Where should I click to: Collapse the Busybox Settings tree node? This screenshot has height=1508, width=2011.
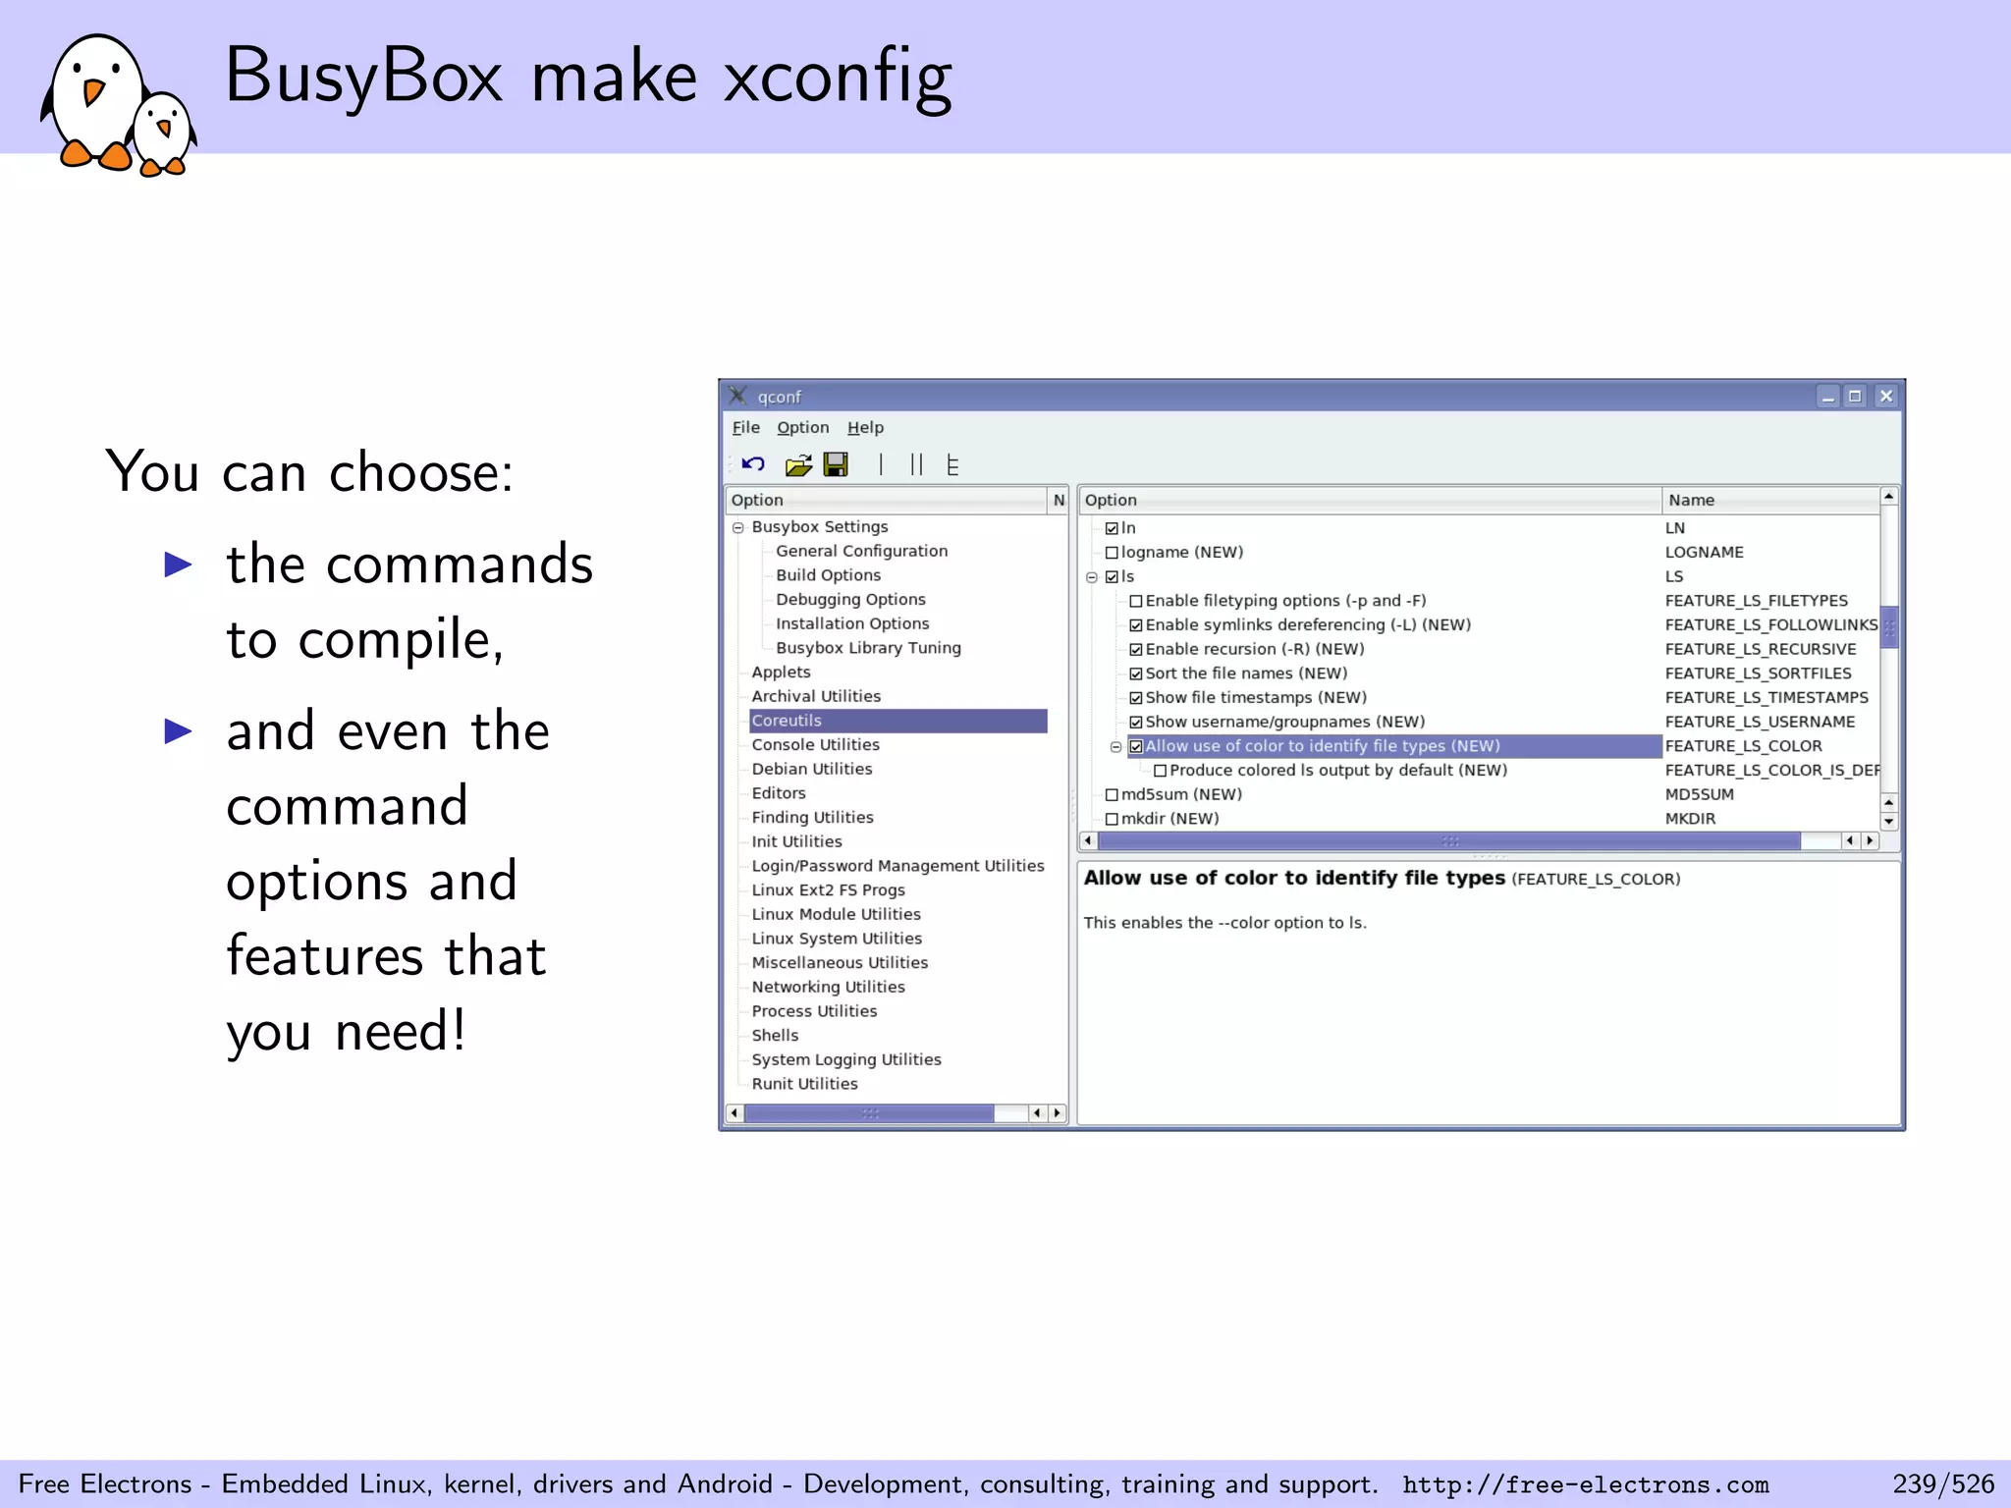pyautogui.click(x=738, y=528)
